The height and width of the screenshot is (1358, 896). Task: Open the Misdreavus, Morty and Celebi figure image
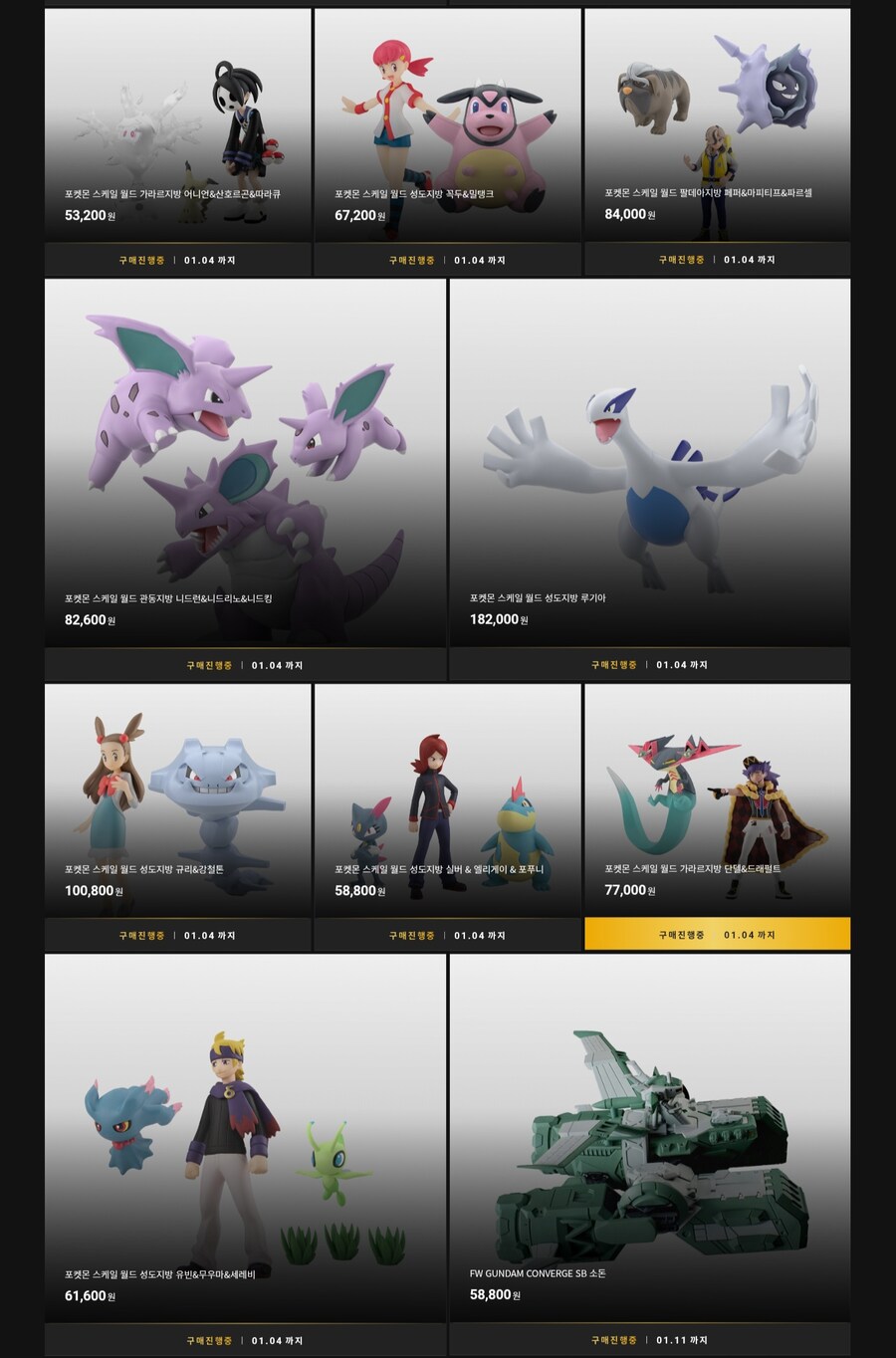pyautogui.click(x=245, y=1138)
